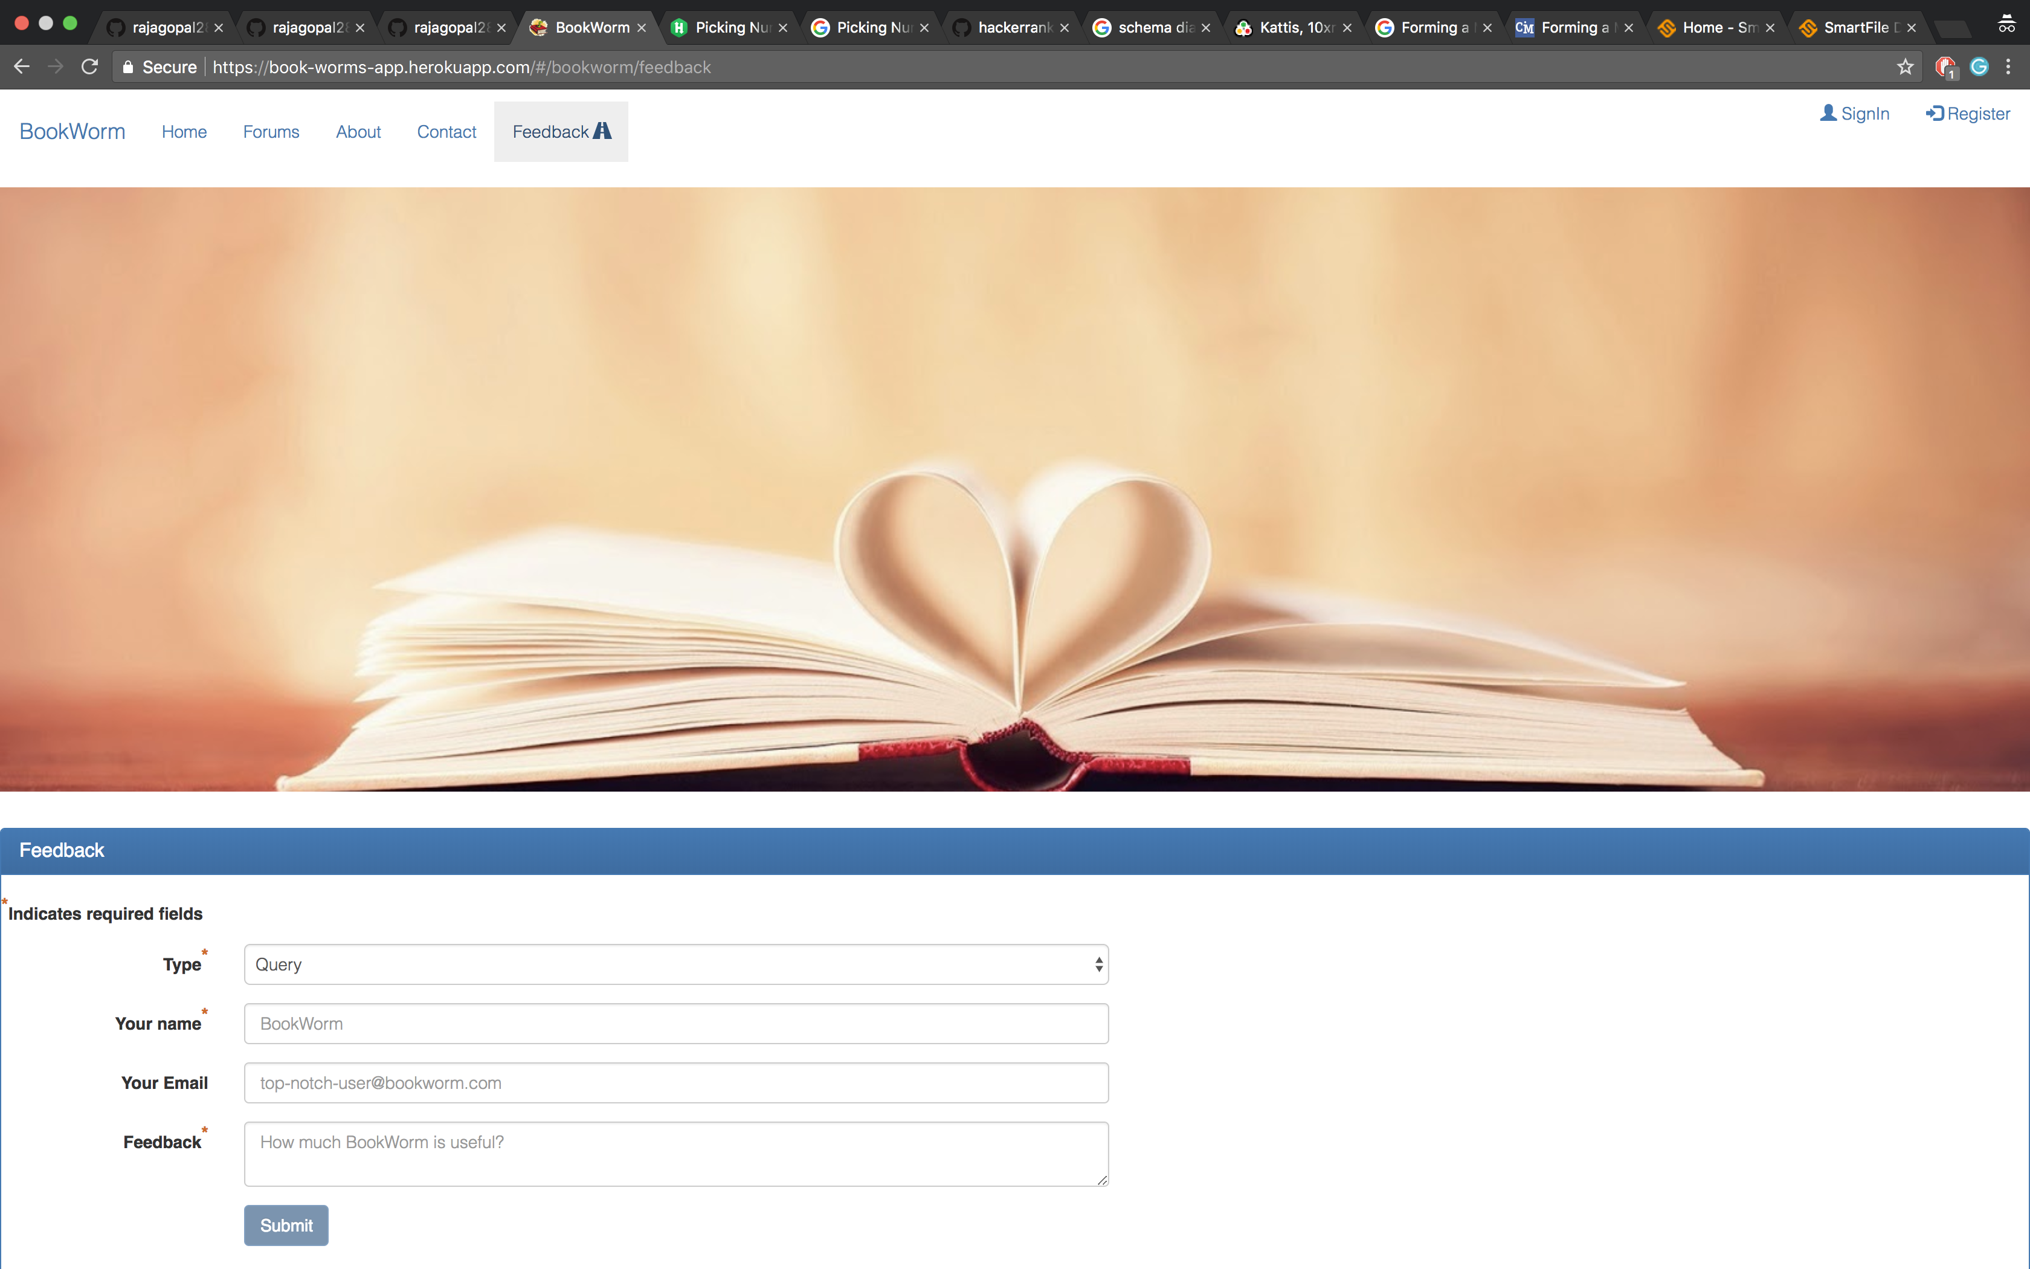This screenshot has width=2030, height=1269.
Task: Go to the About page
Action: pos(358,132)
